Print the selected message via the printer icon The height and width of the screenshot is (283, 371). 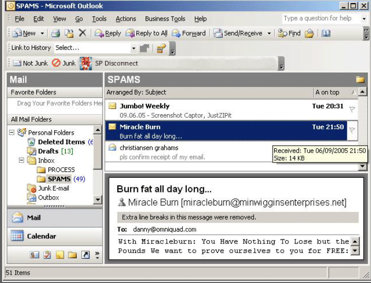(x=56, y=33)
